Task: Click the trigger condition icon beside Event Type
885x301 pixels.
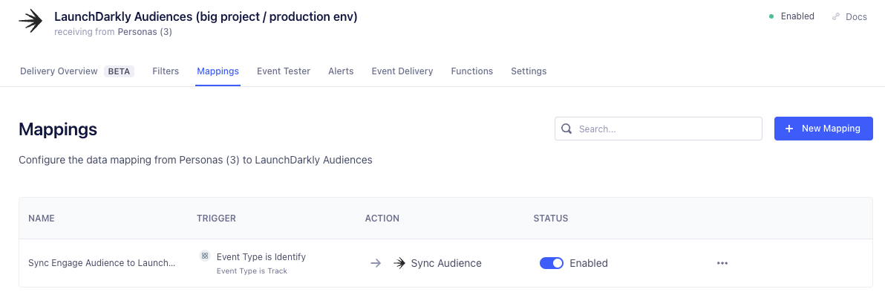Action: (x=204, y=256)
